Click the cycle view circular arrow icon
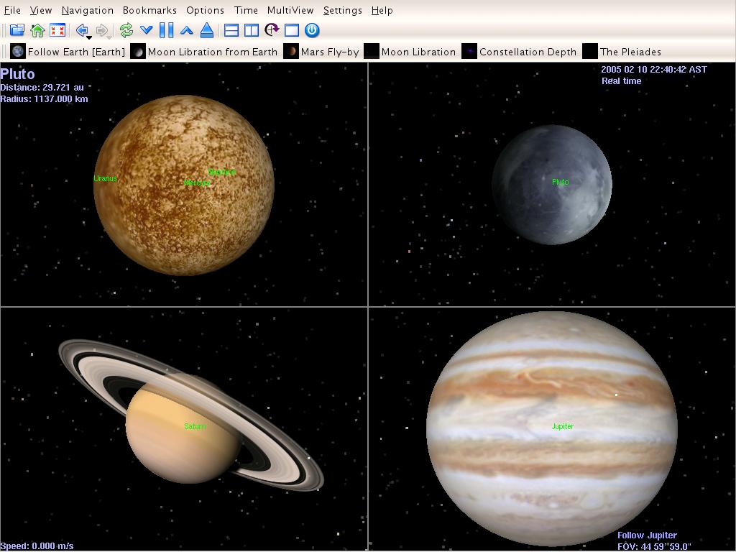 coord(272,30)
